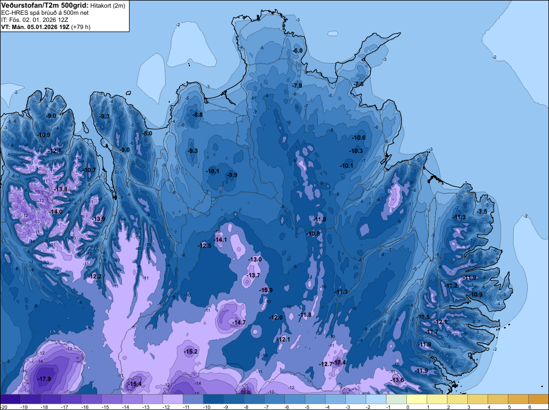Viewport: 549px width, 410px height.
Task: Click the -13.0 temperature label
Action: click(x=255, y=259)
